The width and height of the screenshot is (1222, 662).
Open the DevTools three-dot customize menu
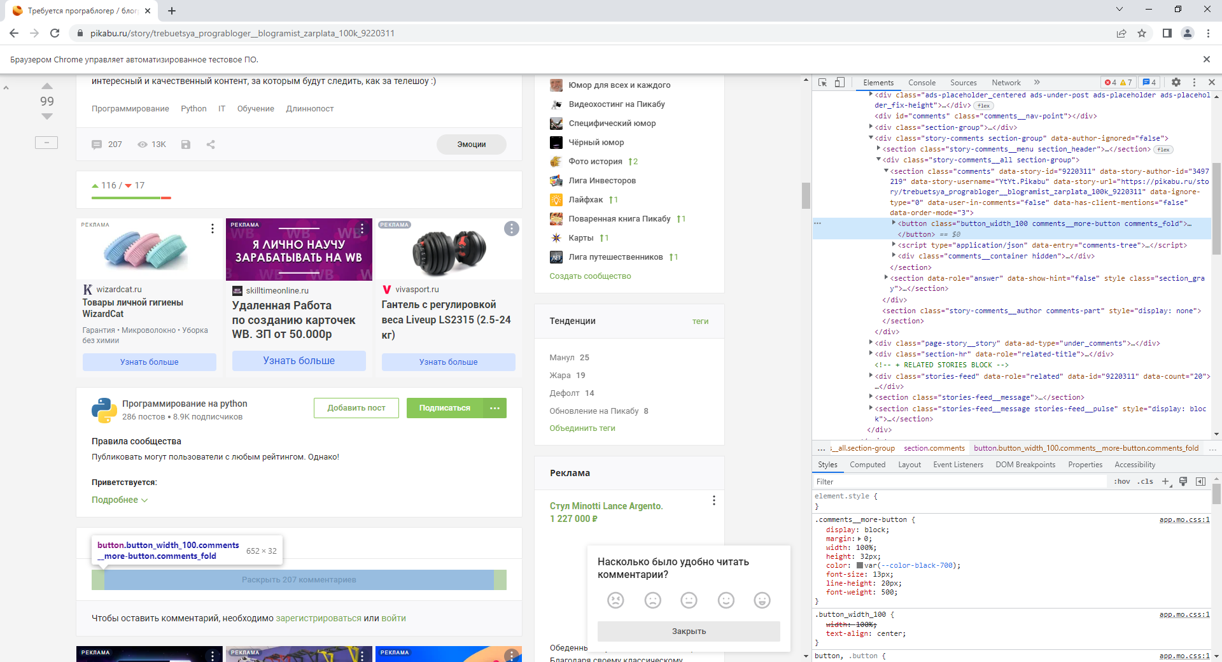[x=1194, y=82]
